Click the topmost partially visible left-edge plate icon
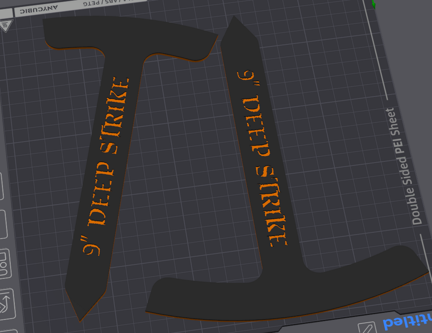This screenshot has width=432, height=333. [x=1, y=187]
